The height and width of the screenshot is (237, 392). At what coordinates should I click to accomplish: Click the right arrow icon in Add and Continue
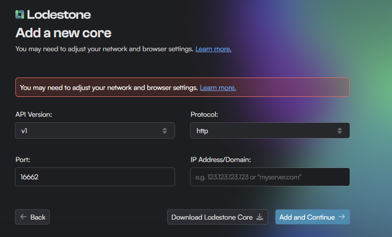tap(342, 217)
